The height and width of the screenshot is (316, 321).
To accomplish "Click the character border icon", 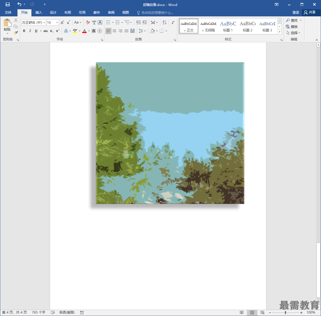I will [100, 22].
